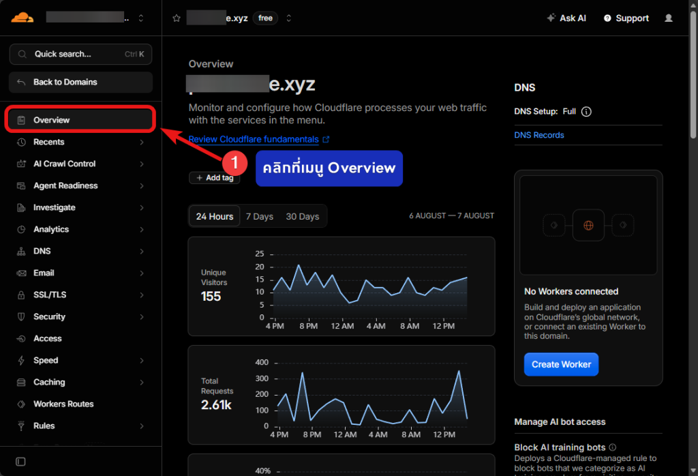
Task: Open Workers Routes in sidebar
Action: pyautogui.click(x=80, y=404)
